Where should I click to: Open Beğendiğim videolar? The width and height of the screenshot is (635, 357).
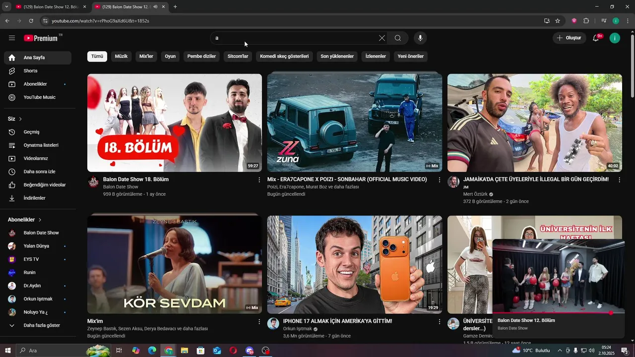38,185
